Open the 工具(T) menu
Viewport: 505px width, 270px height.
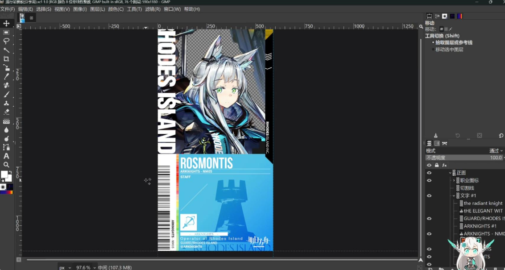point(134,9)
